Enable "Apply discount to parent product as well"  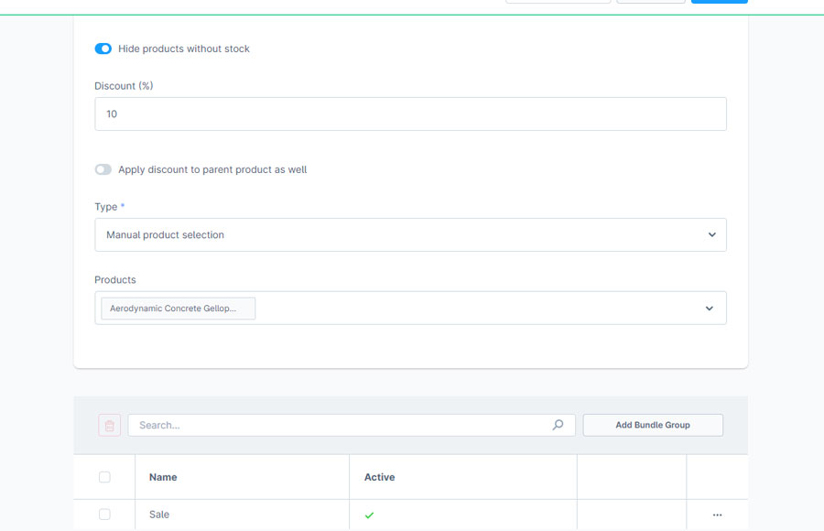(103, 169)
